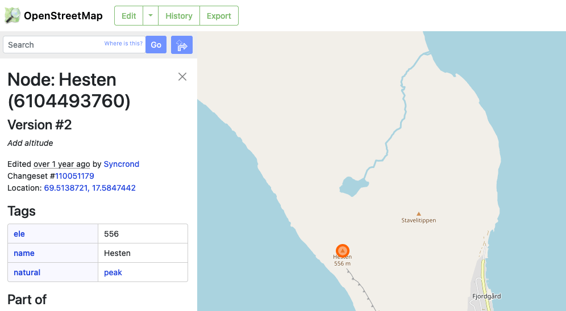566x311 pixels.
Task: Open Syncrond user profile link
Action: point(121,164)
